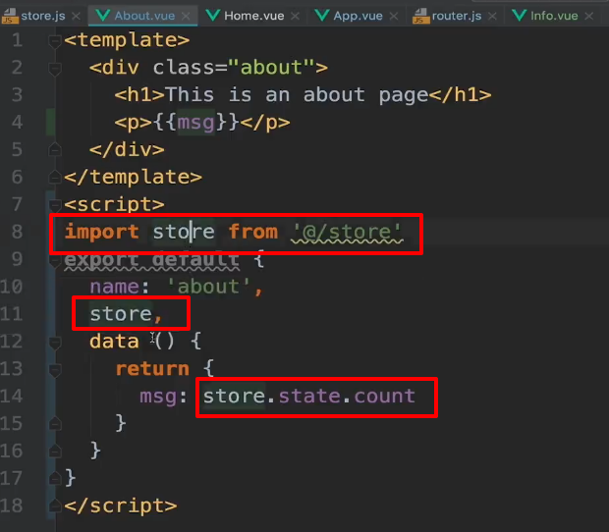The width and height of the screenshot is (609, 532).
Task: Select the About.vue tab
Action: (x=144, y=16)
